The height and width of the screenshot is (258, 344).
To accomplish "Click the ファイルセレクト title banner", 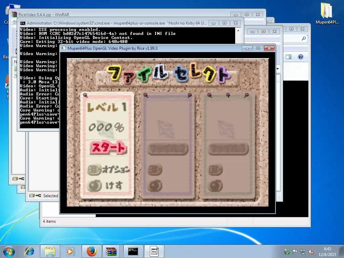I will [x=168, y=74].
